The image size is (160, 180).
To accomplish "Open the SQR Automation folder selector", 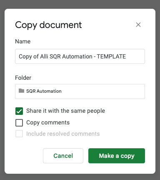I will (80, 91).
